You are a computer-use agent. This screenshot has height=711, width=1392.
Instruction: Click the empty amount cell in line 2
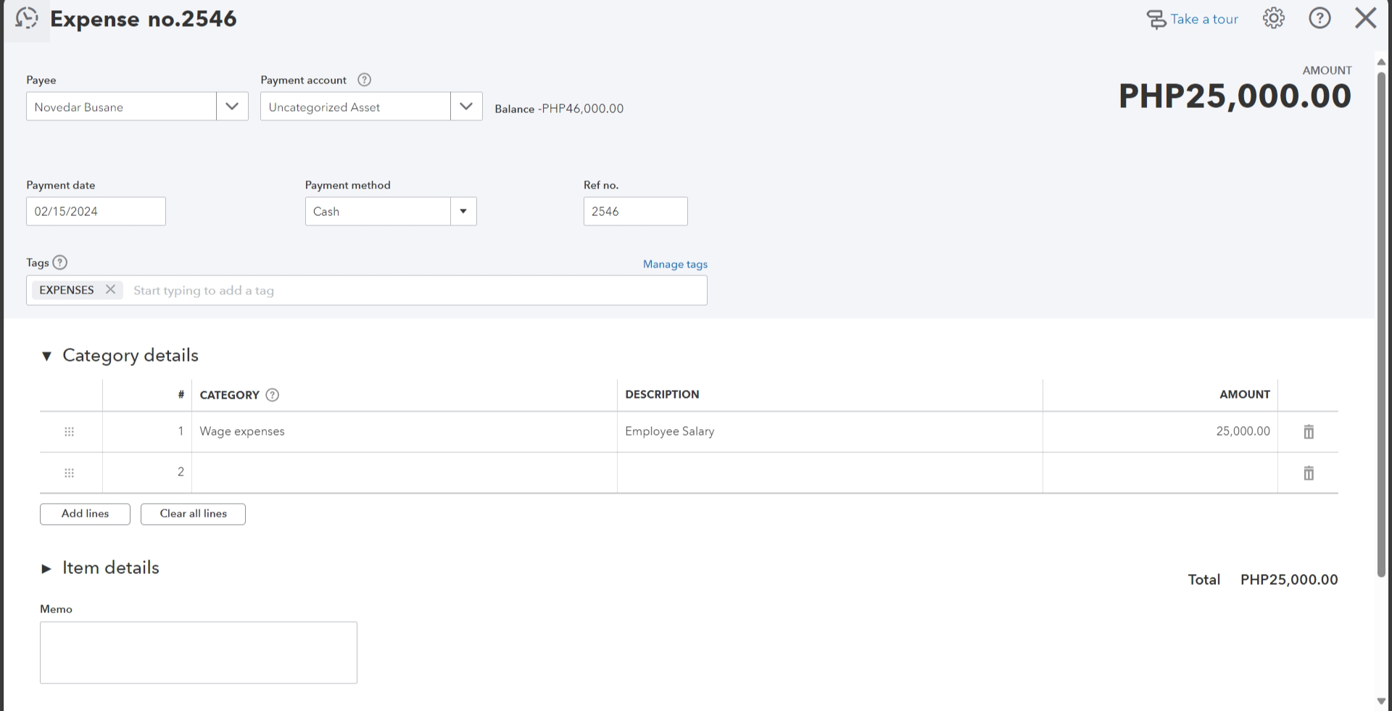coord(1160,473)
